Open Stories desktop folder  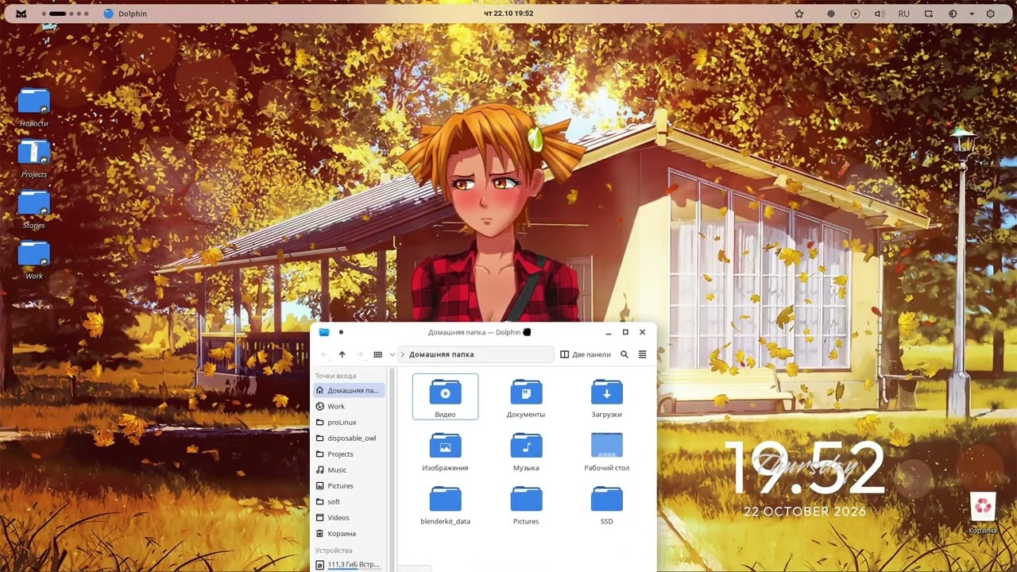tap(34, 209)
